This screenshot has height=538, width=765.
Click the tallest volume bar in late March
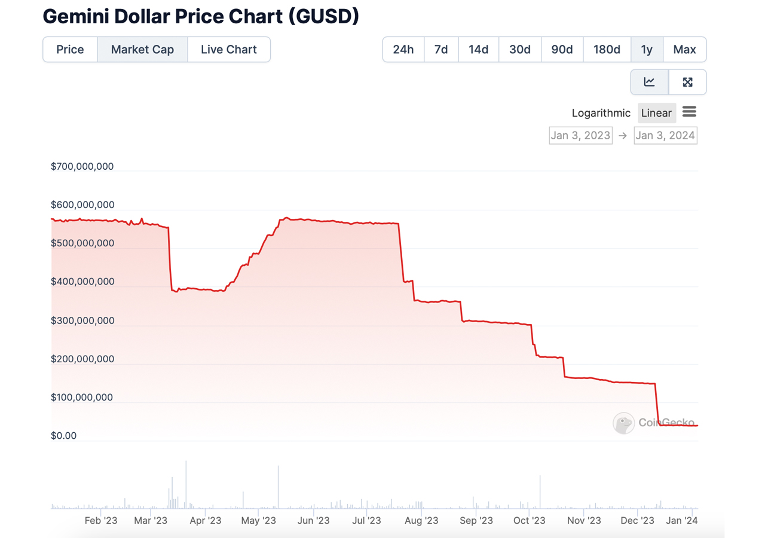(186, 484)
